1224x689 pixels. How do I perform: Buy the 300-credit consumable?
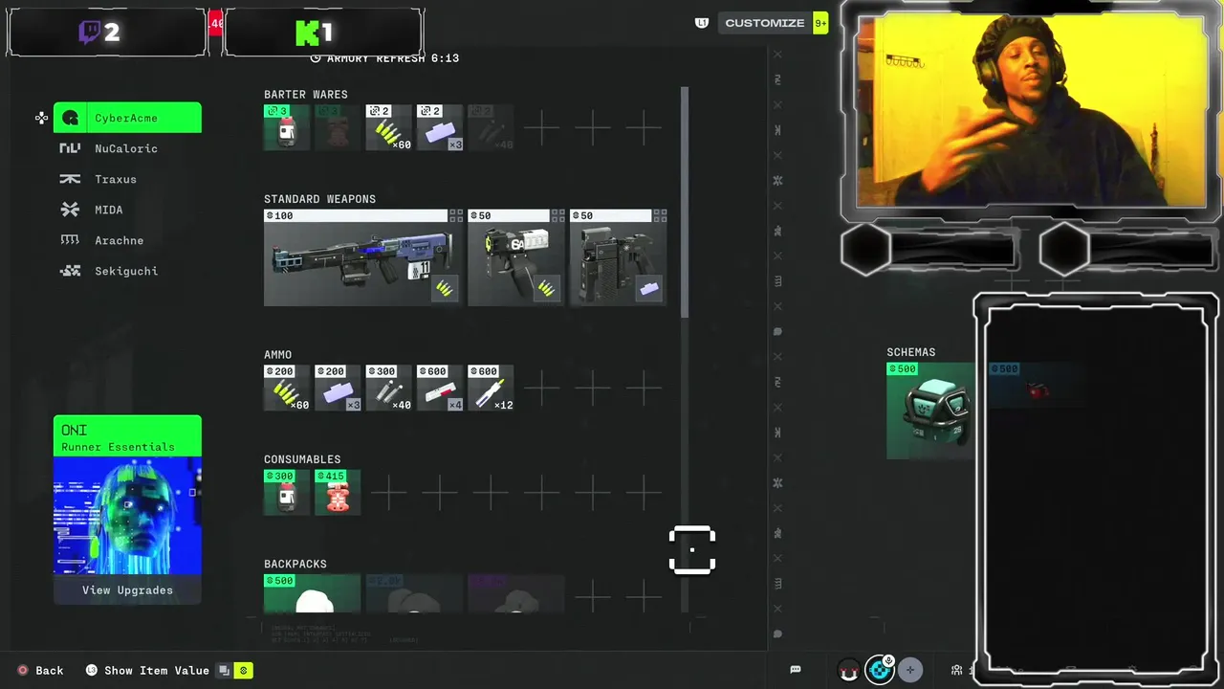[x=287, y=492]
